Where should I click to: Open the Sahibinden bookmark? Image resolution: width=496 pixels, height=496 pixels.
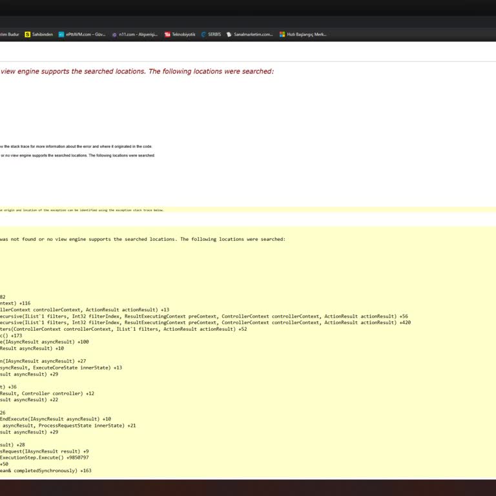pyautogui.click(x=39, y=34)
